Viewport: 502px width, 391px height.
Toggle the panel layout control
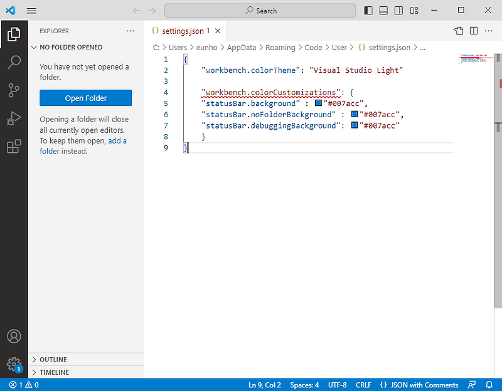pyautogui.click(x=383, y=10)
